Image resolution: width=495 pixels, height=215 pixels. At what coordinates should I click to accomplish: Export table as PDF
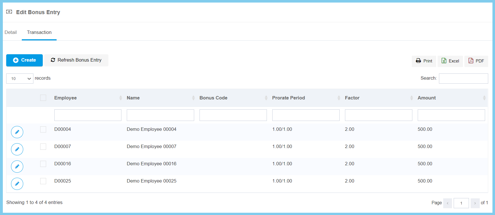pyautogui.click(x=476, y=61)
